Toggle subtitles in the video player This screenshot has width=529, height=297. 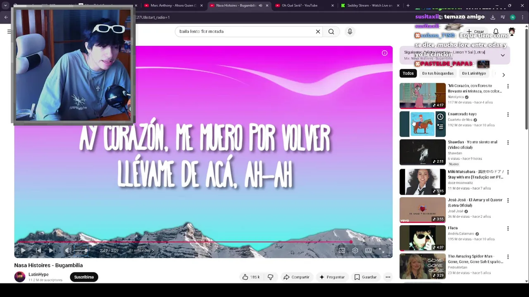click(342, 250)
